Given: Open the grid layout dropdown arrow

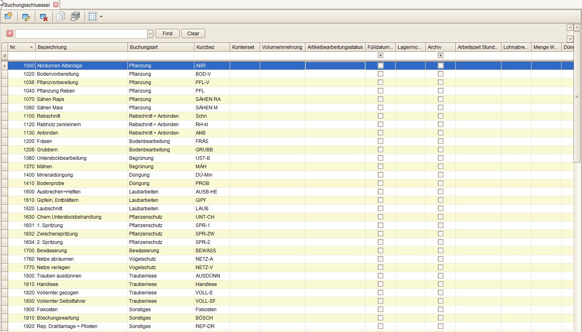Looking at the screenshot, I should point(101,17).
